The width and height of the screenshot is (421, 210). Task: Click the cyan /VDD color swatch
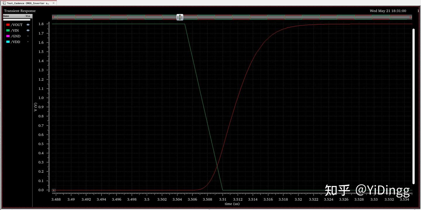[8, 42]
